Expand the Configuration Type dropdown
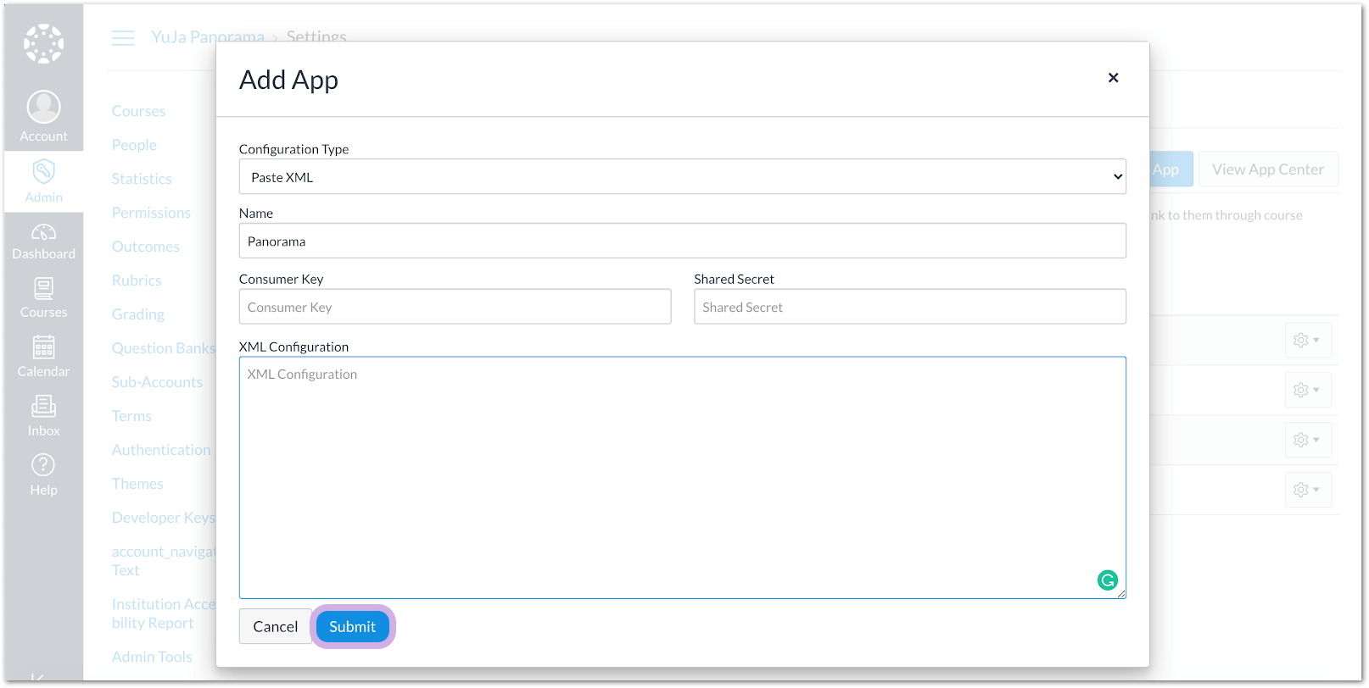 [x=682, y=177]
